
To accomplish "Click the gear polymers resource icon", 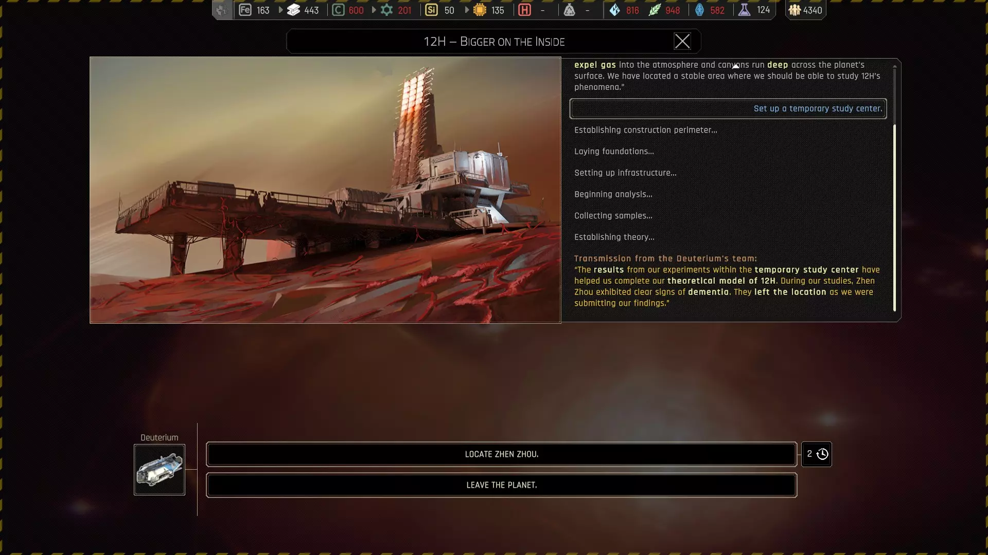I will click(386, 10).
